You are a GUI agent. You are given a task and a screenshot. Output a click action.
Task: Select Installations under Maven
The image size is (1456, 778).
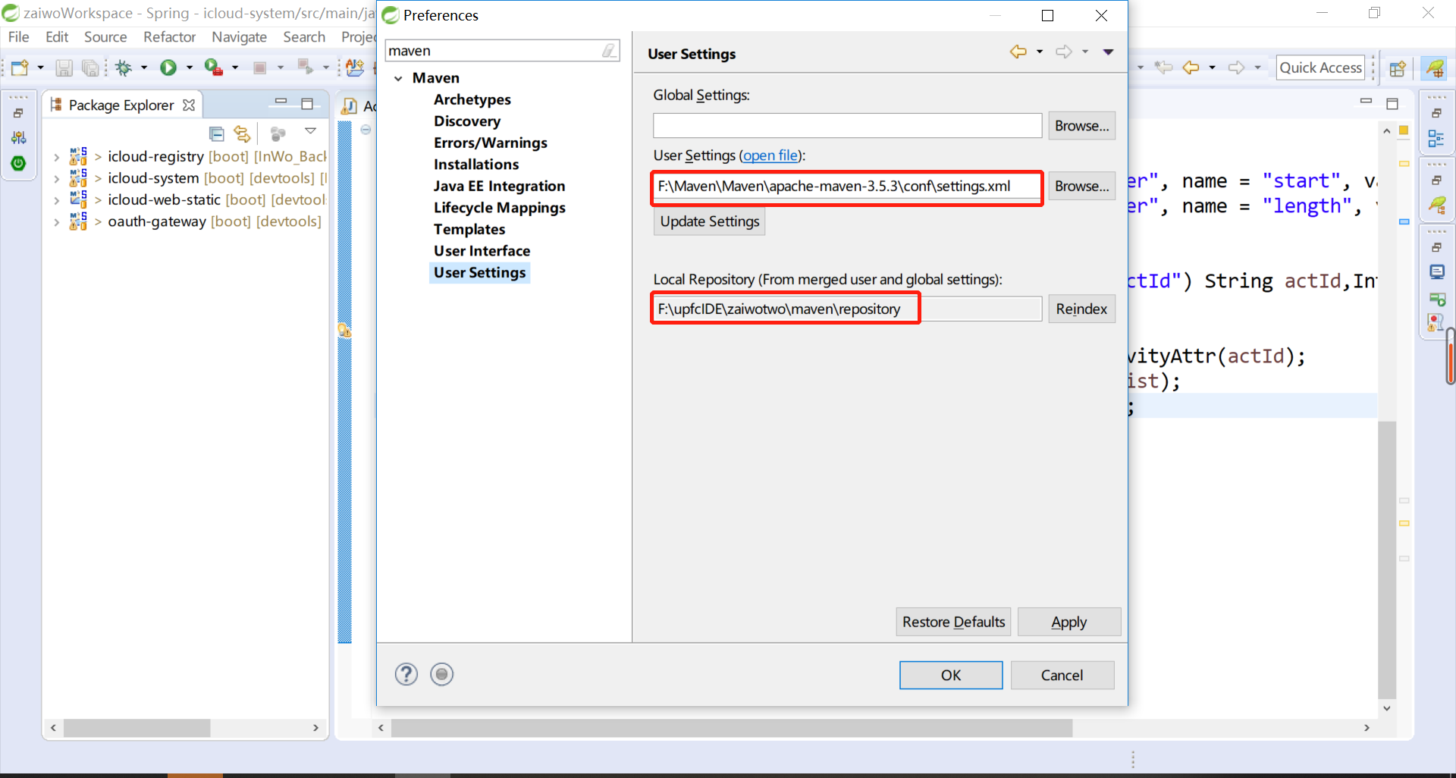coord(476,165)
